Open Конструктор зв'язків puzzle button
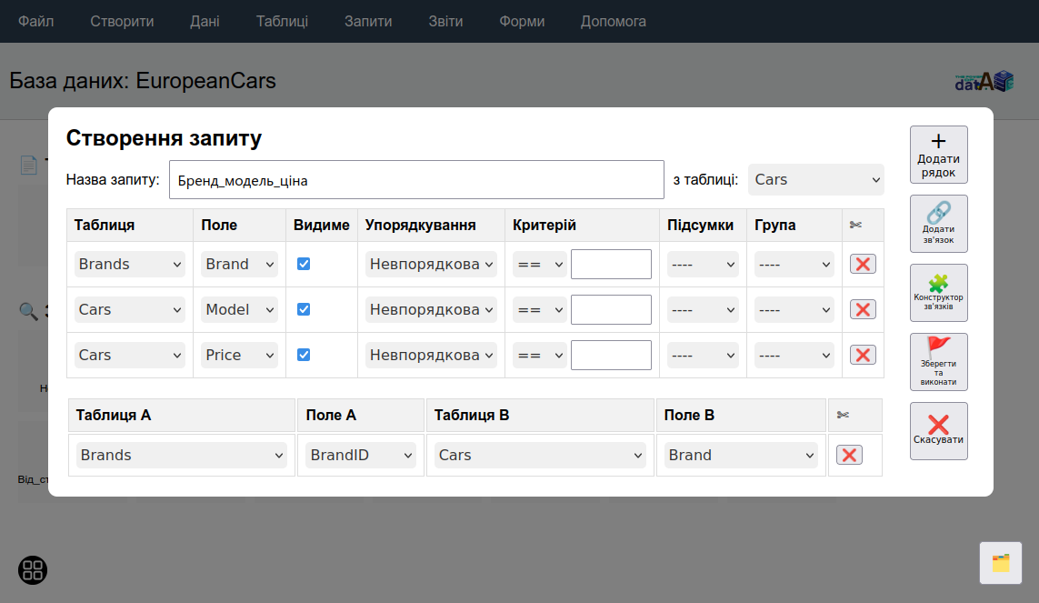Viewport: 1039px width, 603px height. pyautogui.click(x=938, y=293)
